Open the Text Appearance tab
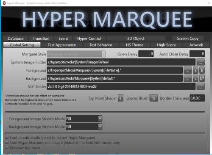 coord(62,45)
